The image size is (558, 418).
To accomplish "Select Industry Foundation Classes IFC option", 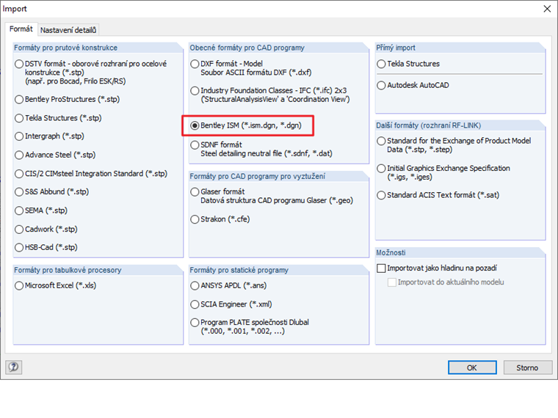I will [195, 90].
